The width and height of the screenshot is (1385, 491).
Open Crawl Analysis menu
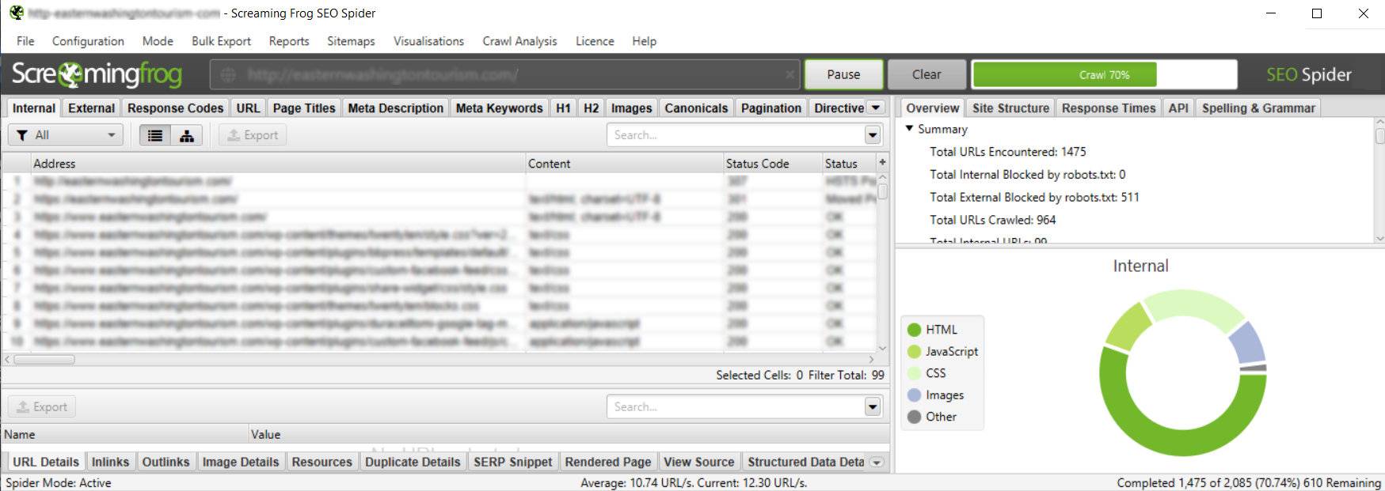tap(519, 41)
